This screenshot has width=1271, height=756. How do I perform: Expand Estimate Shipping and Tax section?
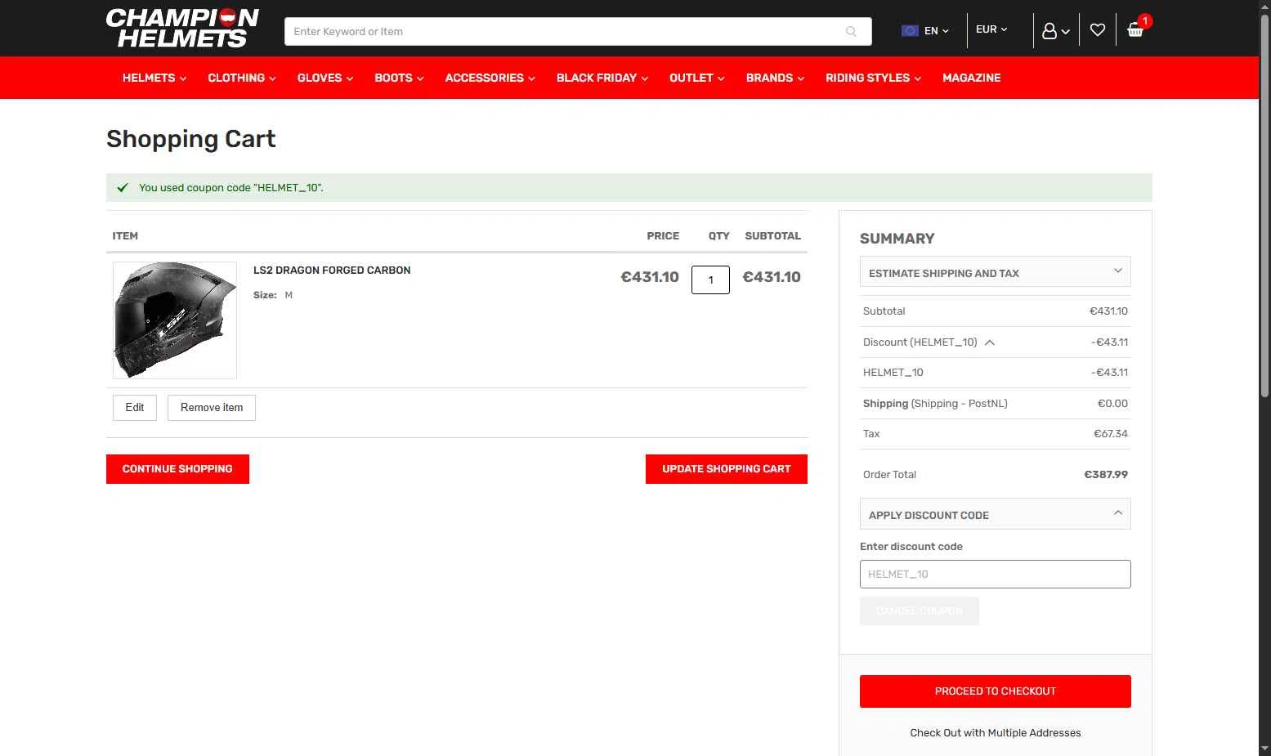tap(996, 272)
